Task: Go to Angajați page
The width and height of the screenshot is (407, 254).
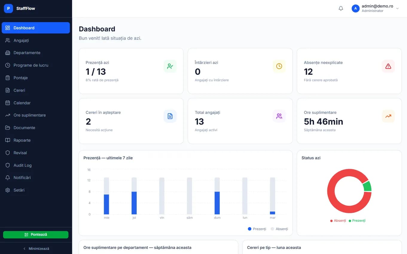Action: pyautogui.click(x=36, y=40)
